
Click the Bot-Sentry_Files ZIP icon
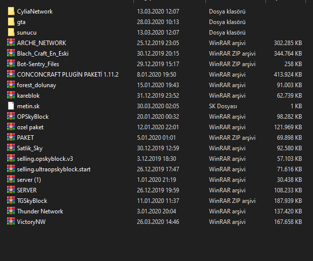[11, 64]
